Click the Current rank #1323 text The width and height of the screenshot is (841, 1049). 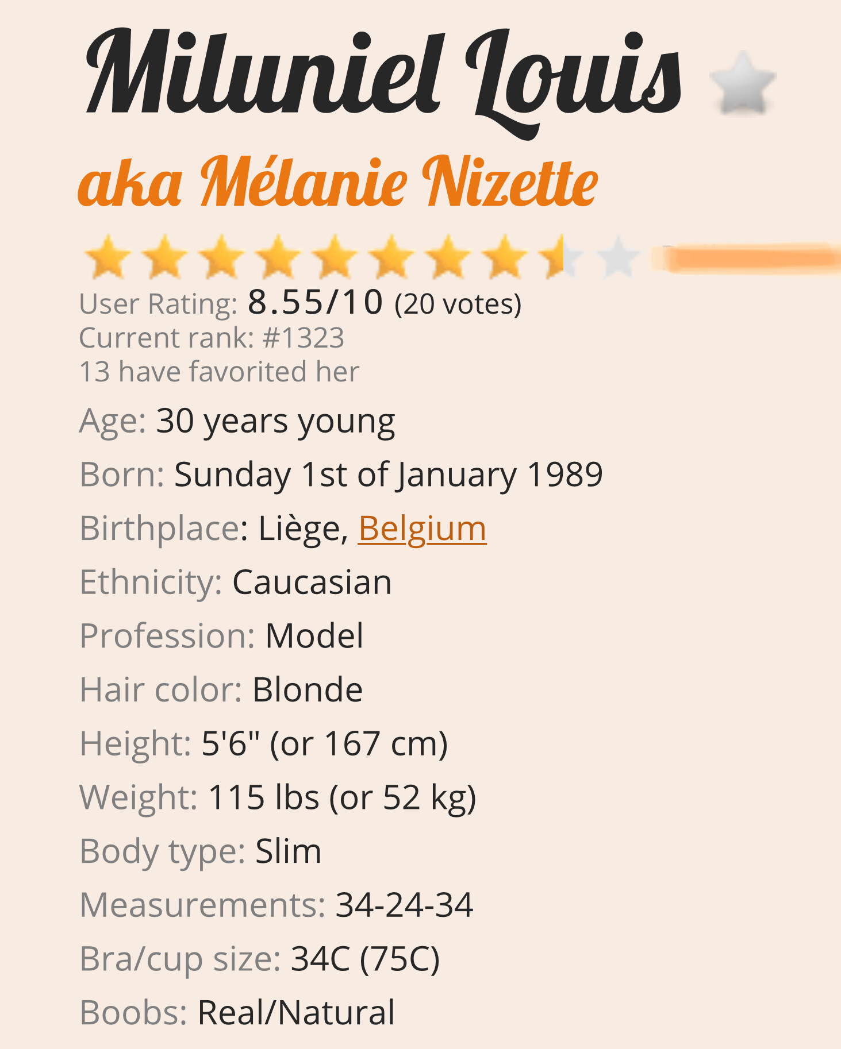212,338
